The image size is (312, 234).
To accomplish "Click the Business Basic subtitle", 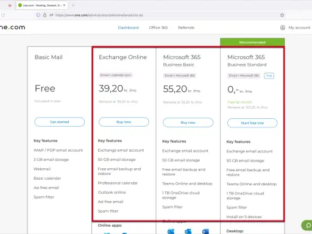I will pyautogui.click(x=179, y=65).
